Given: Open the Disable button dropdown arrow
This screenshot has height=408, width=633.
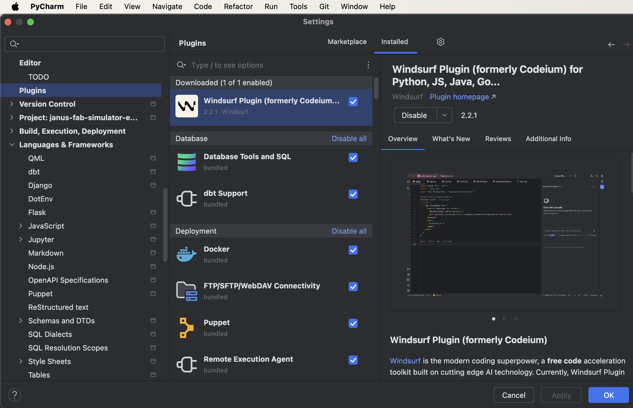Looking at the screenshot, I should pos(445,115).
